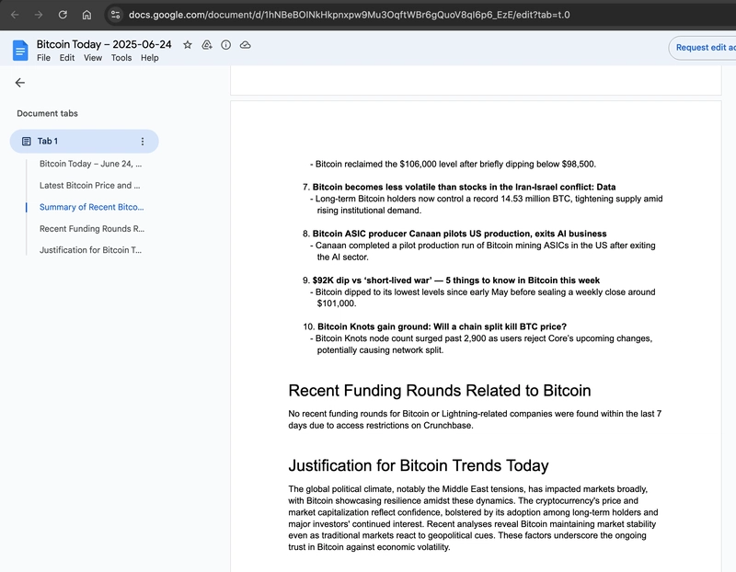Click the Request edit access button
736x572 pixels.
(703, 48)
